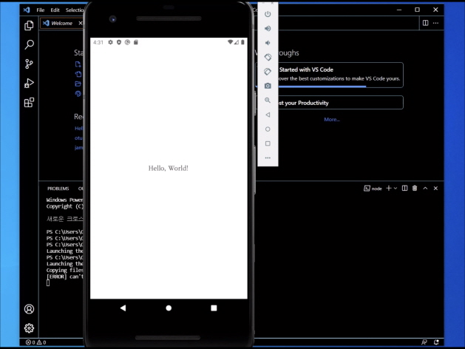This screenshot has height=349, width=465.
Task: Open the Selection menu
Action: [x=75, y=10]
